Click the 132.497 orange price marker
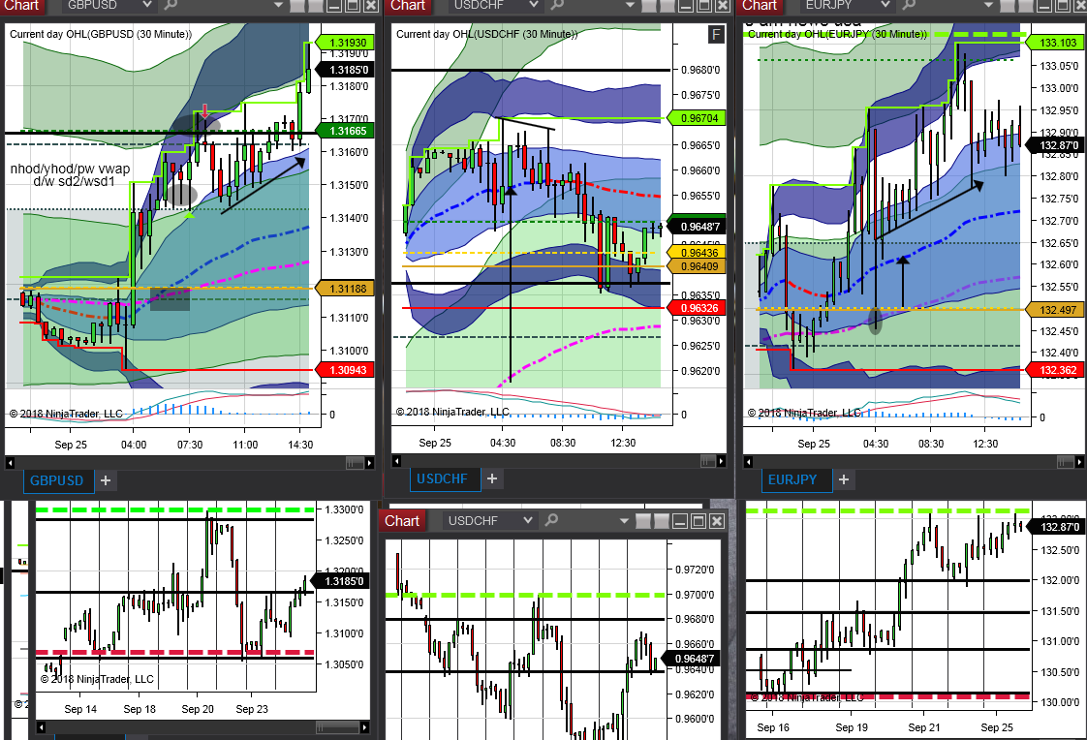 pyautogui.click(x=1056, y=310)
